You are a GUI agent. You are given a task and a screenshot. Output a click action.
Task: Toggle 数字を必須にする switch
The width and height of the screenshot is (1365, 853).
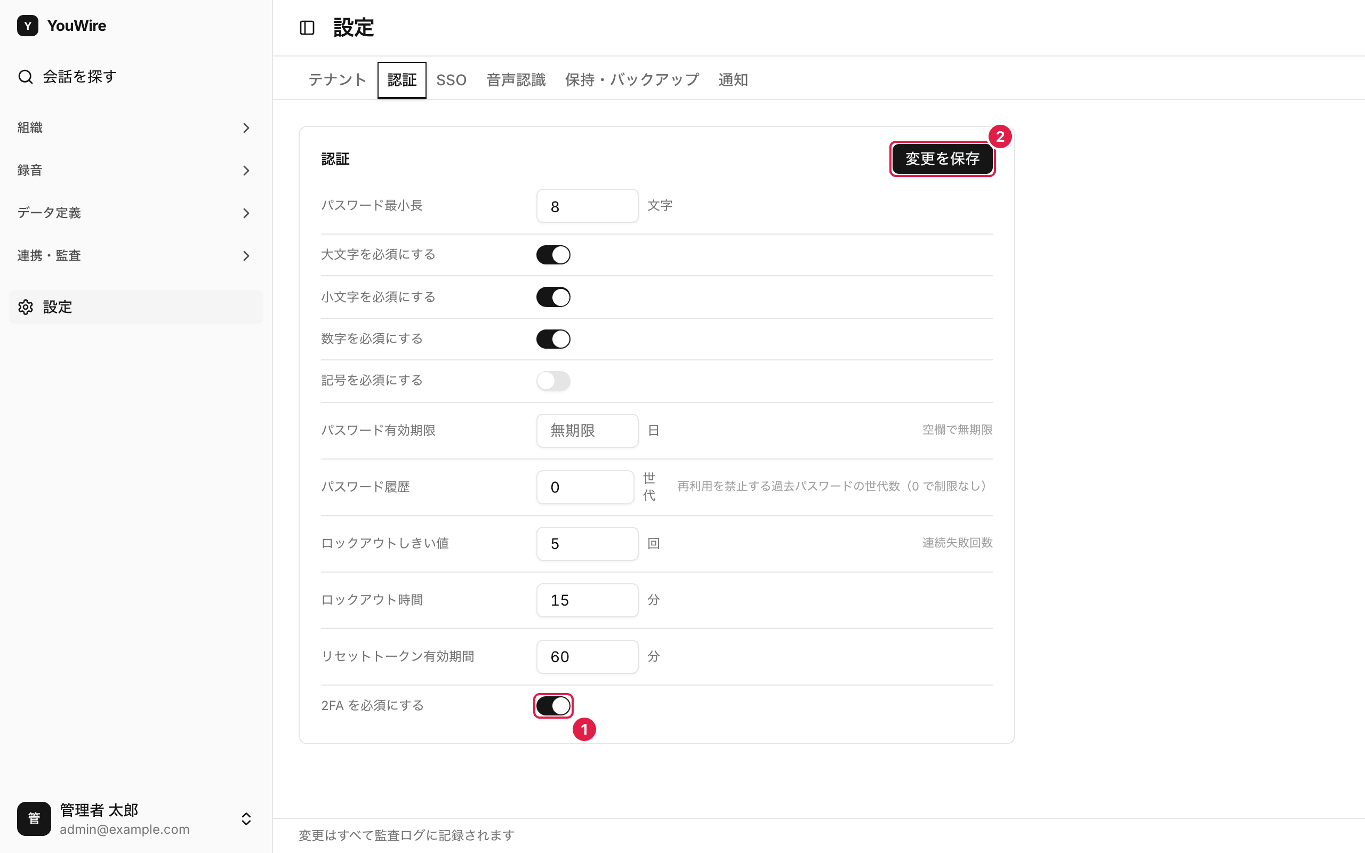[553, 339]
